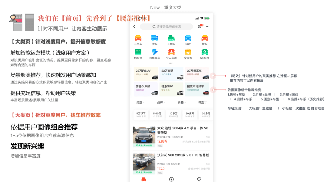
Task: Click the 依据画像组合推荐维度 annotation
Action: click(x=245, y=90)
